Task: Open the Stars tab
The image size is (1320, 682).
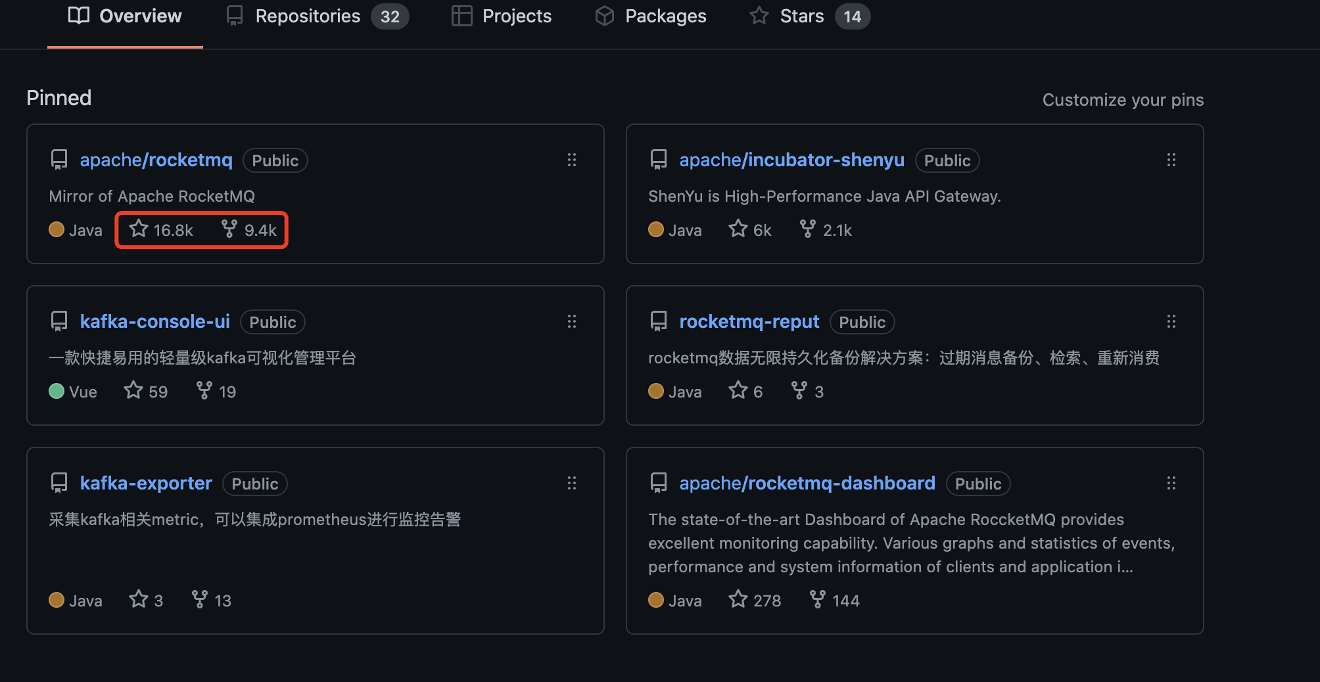Action: pyautogui.click(x=810, y=16)
